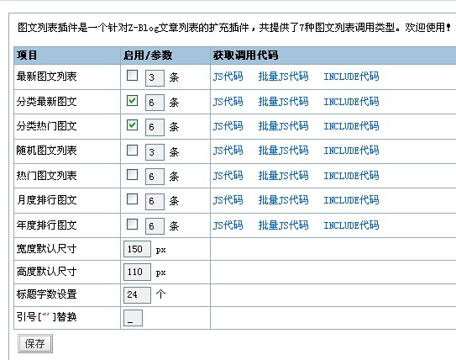456x360 pixels.
Task: Click the 高度默认尺寸 input showing 110
Action: click(137, 272)
